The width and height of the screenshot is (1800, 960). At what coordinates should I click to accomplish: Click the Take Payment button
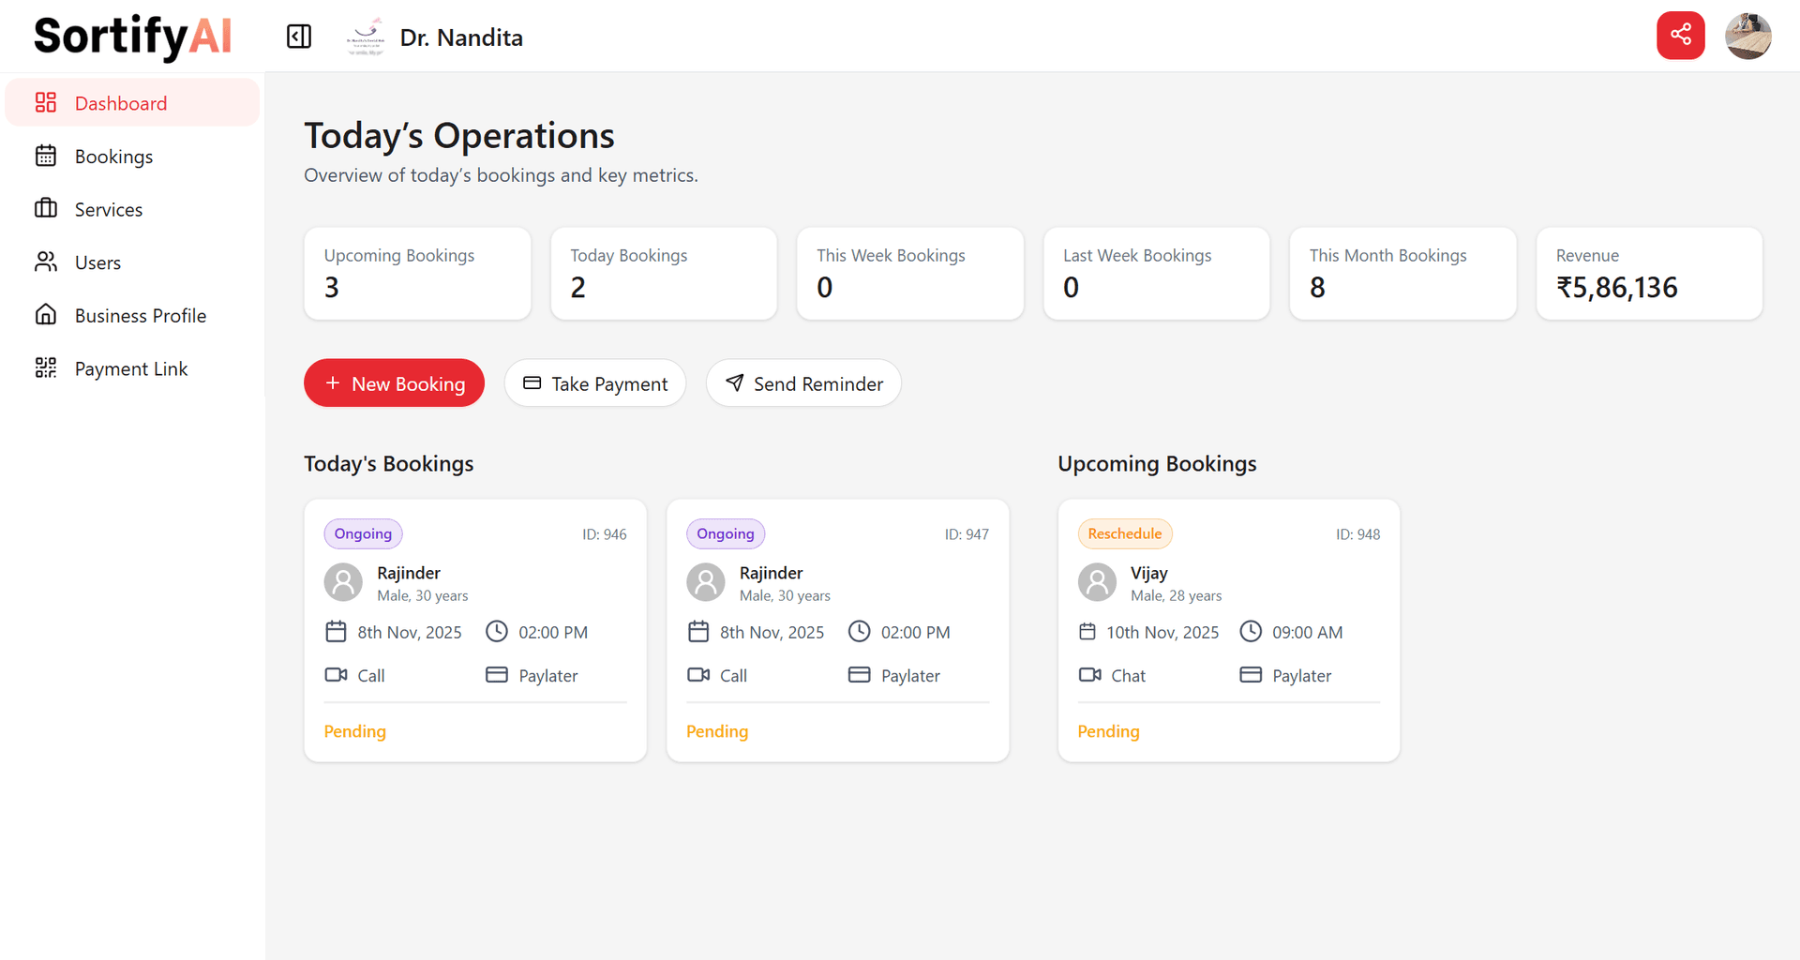[x=594, y=383]
